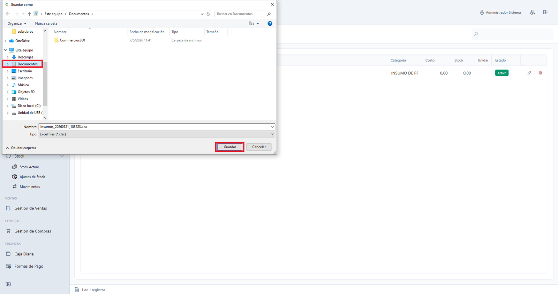The width and height of the screenshot is (558, 294).
Task: Click Este equipo in the address breadcrumb
Action: (x=53, y=14)
